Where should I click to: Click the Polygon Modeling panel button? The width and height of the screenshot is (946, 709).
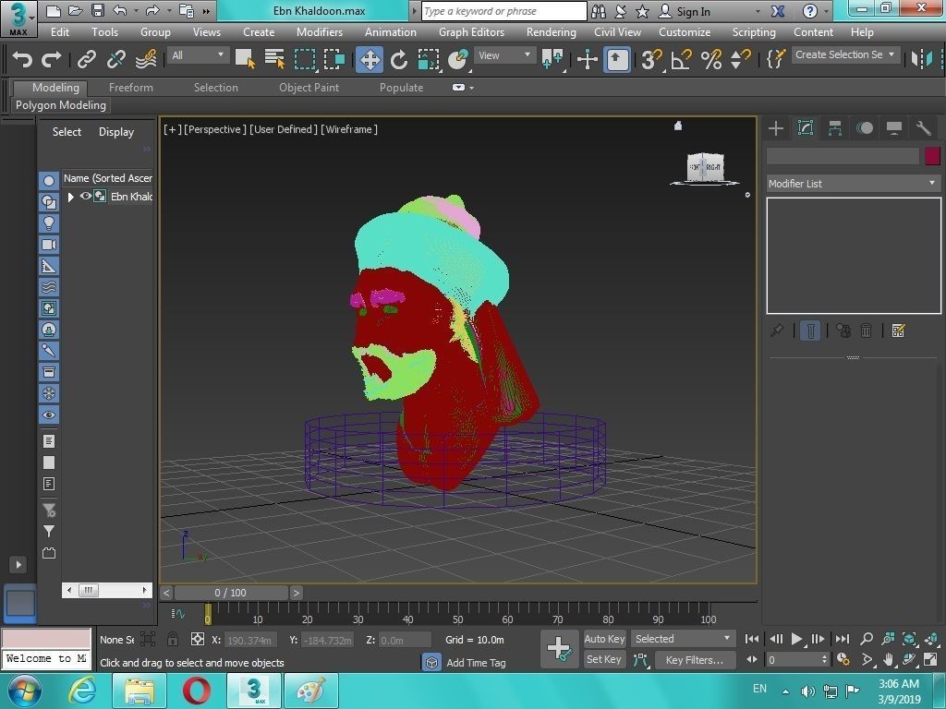point(60,105)
